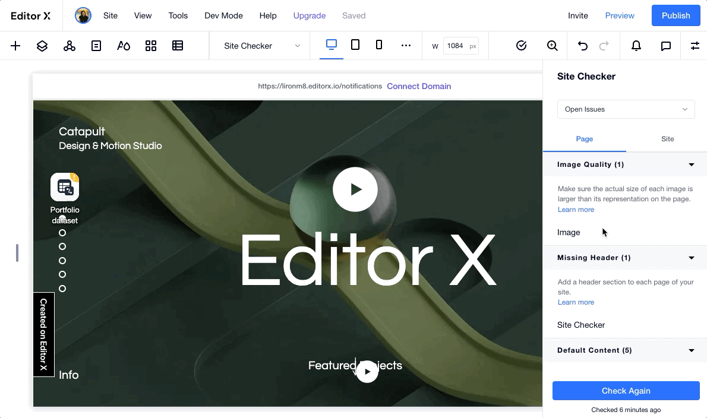The height and width of the screenshot is (418, 707).
Task: Click the Invite button
Action: [x=578, y=15]
